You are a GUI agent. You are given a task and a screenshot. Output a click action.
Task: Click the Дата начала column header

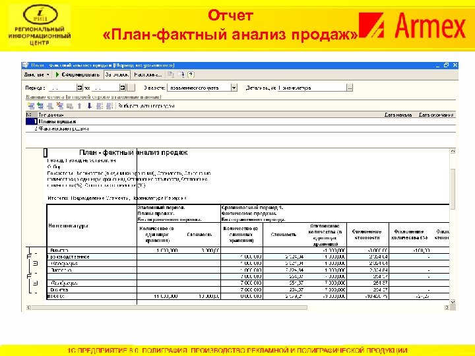398,115
